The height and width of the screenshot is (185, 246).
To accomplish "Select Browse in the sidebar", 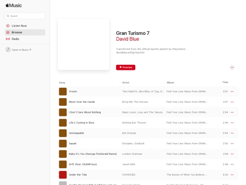I will (x=25, y=32).
